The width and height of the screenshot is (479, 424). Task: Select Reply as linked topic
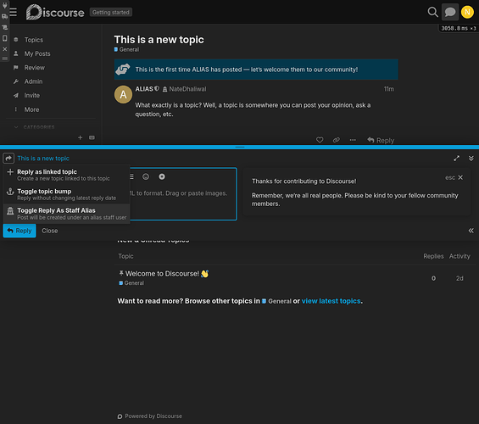(x=67, y=175)
